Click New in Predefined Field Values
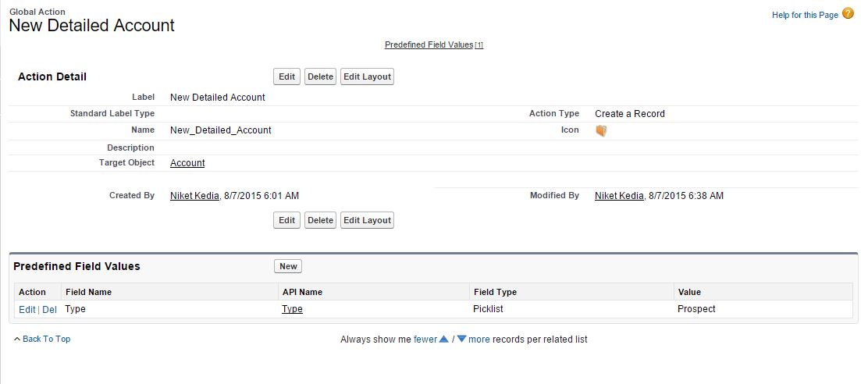Screen dimensions: 861x384 point(288,266)
